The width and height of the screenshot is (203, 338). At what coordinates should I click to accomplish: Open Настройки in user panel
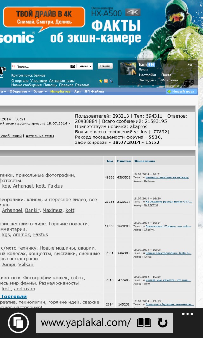[x=147, y=75]
